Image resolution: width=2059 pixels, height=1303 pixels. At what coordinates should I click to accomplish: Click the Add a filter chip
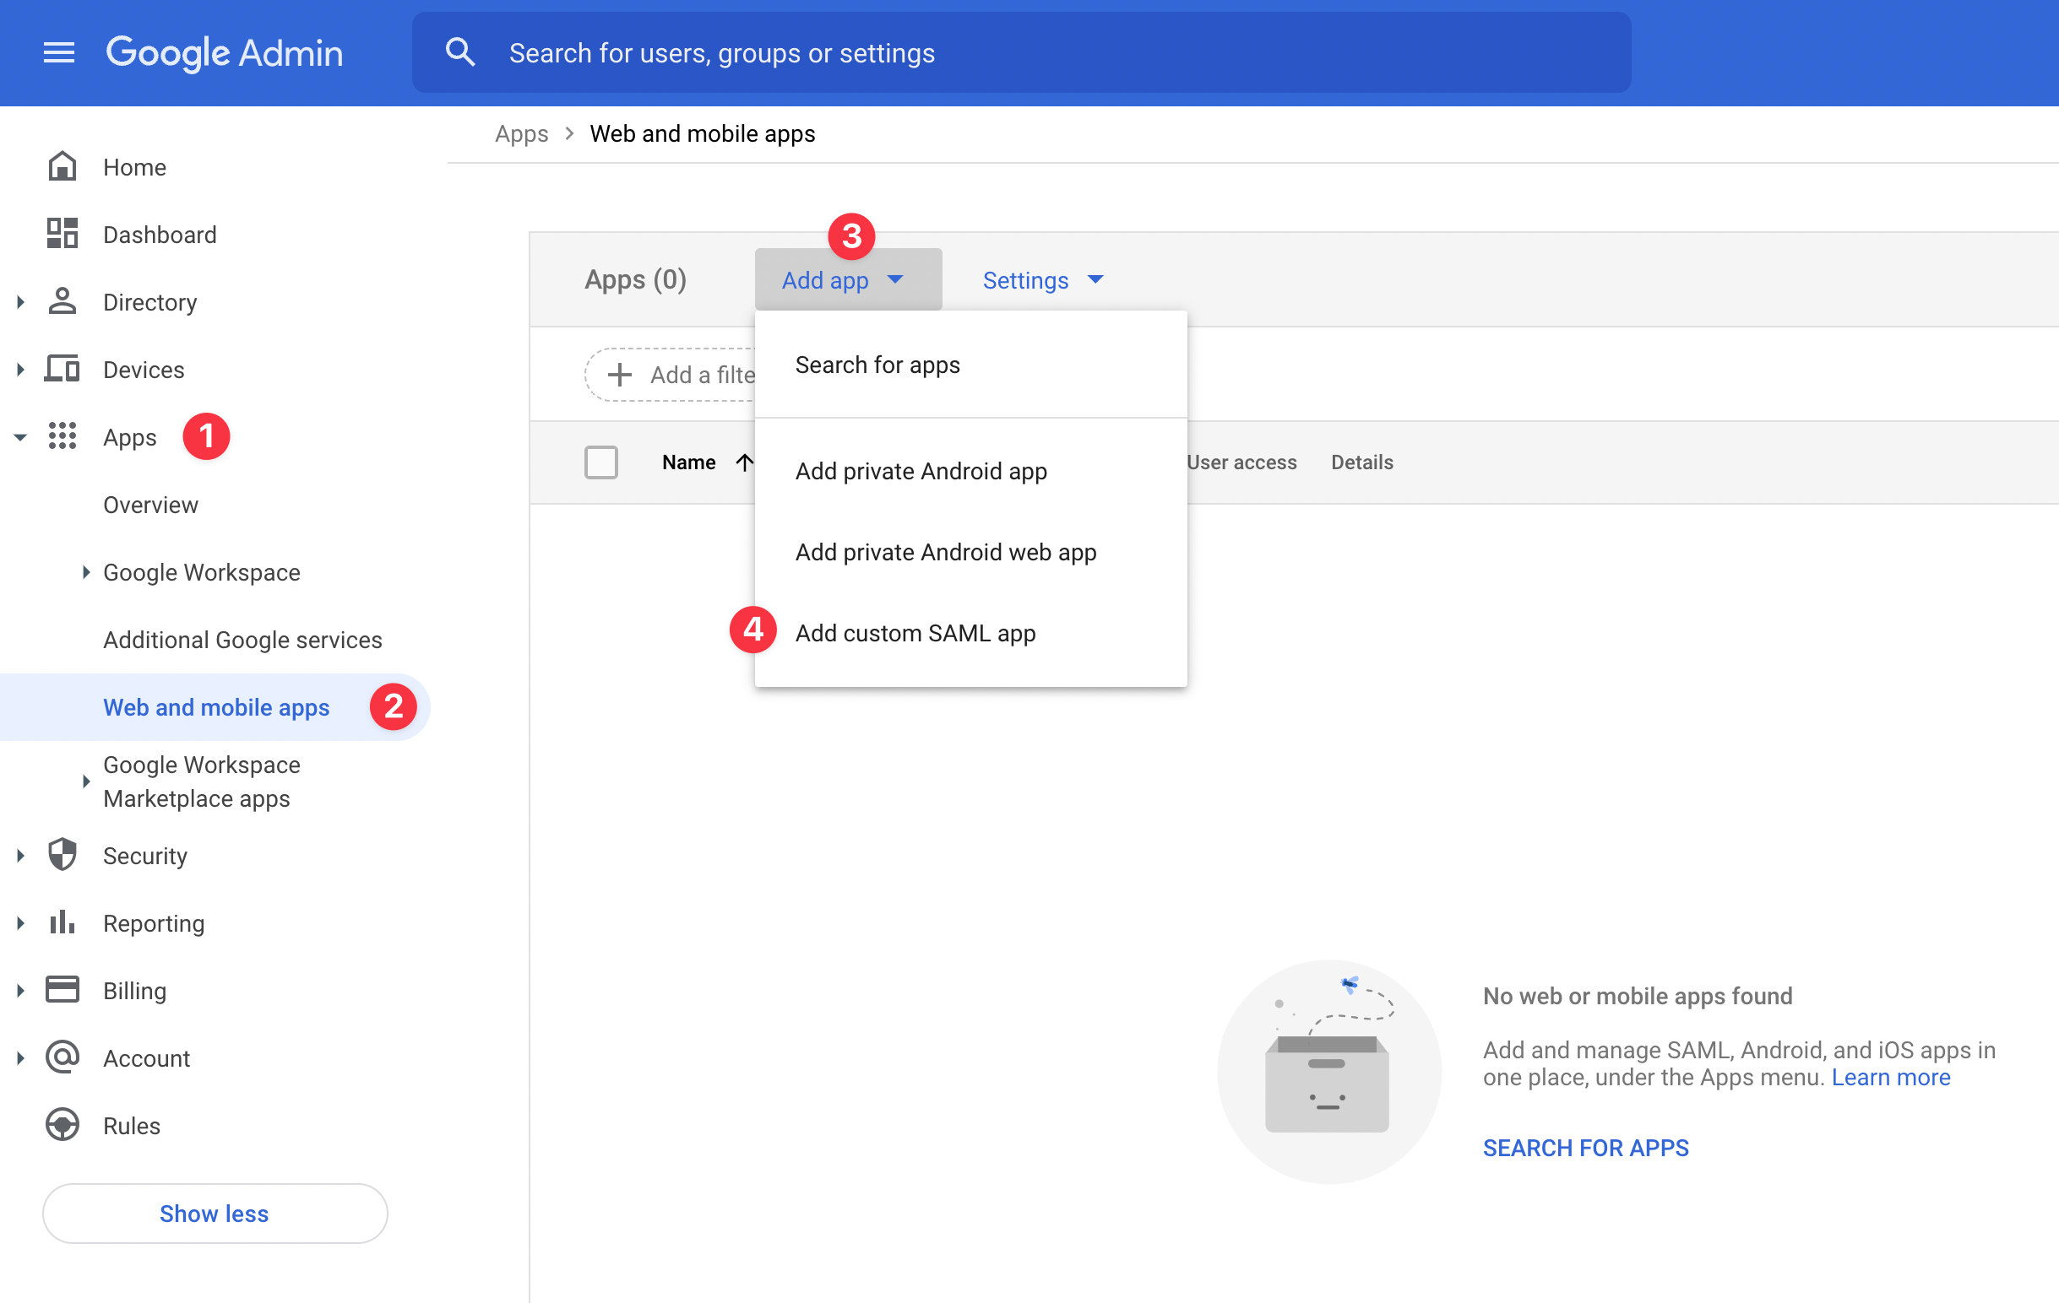tap(671, 374)
